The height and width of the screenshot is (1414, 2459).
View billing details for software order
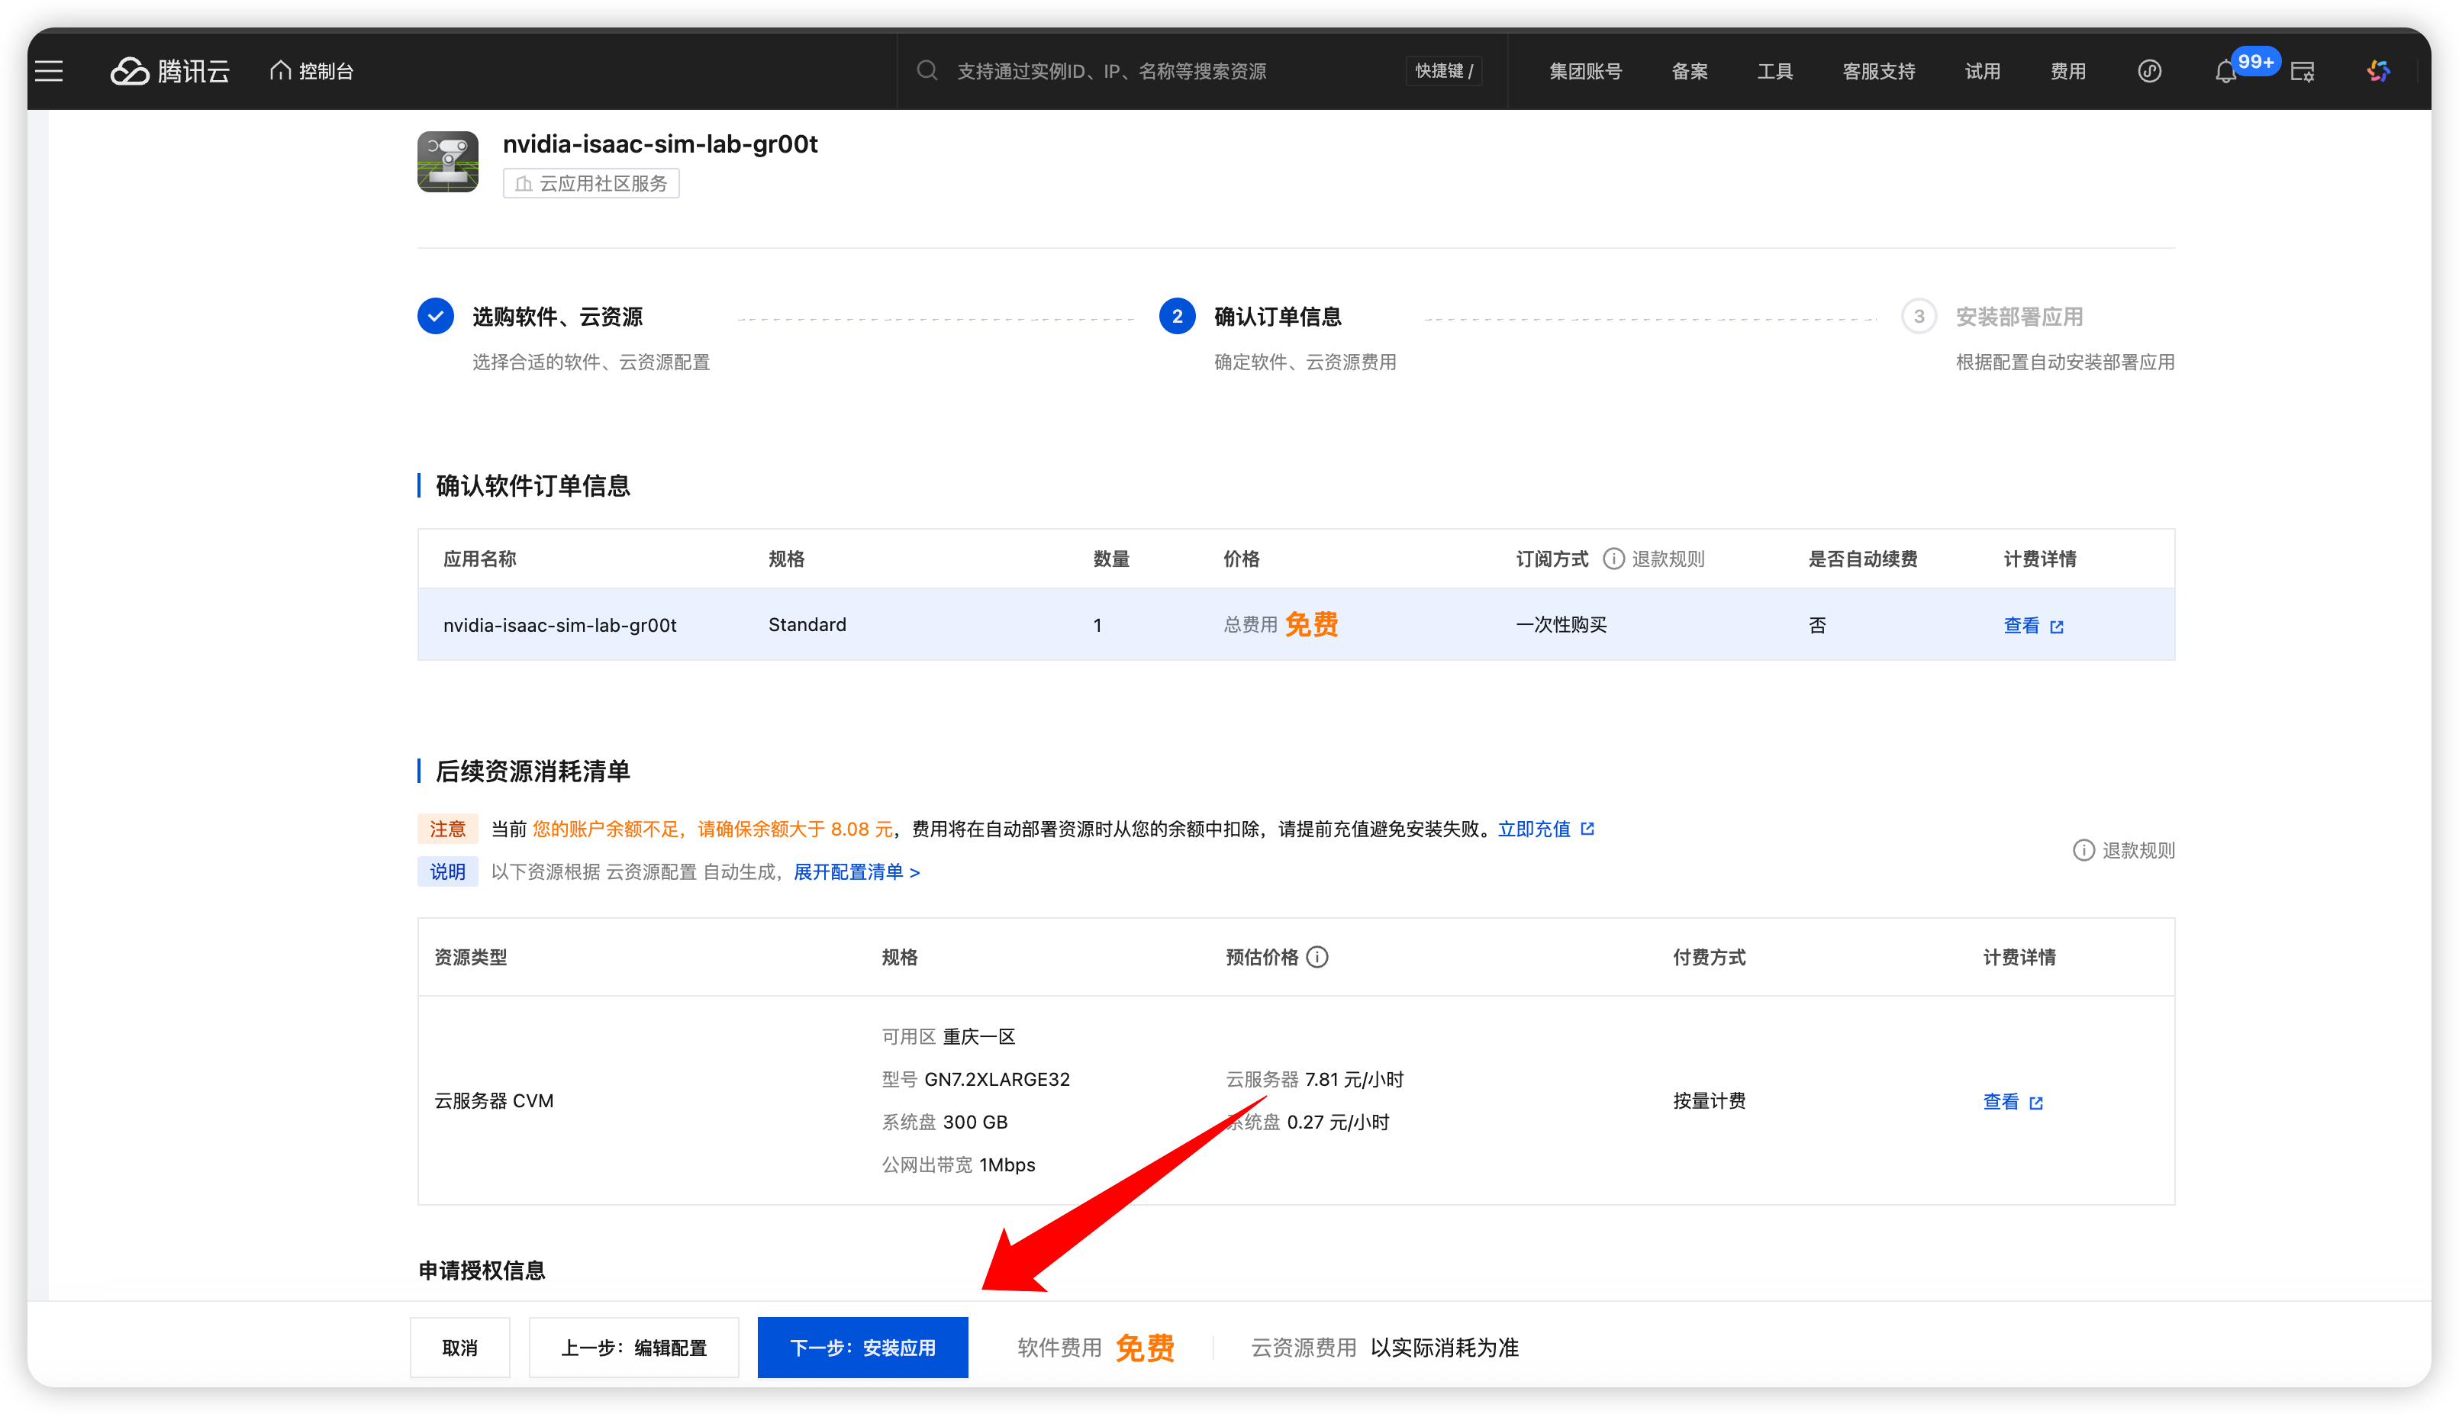2032,626
